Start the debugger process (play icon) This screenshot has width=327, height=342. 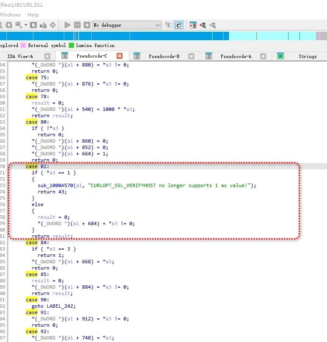68,25
